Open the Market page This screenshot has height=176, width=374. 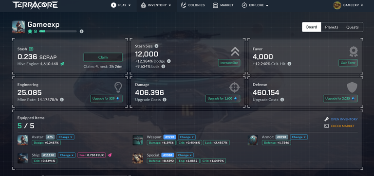coord(223,5)
